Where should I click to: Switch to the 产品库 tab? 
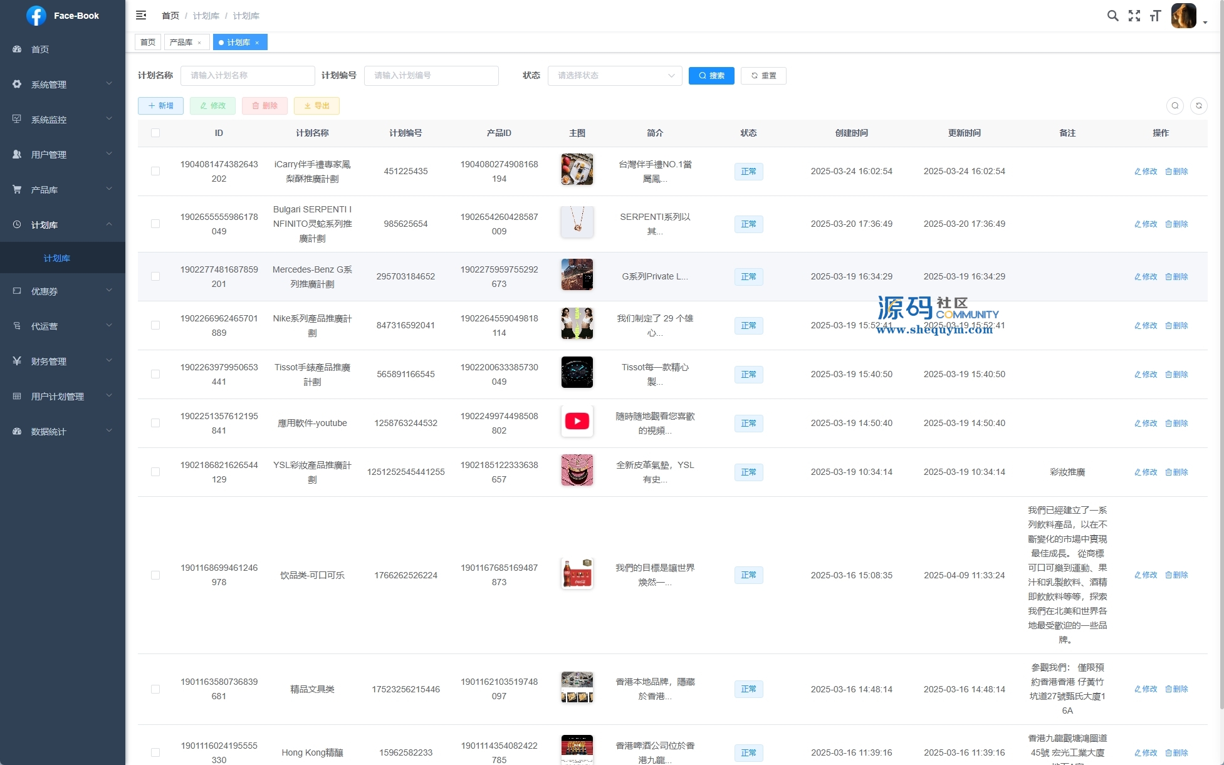click(x=181, y=42)
